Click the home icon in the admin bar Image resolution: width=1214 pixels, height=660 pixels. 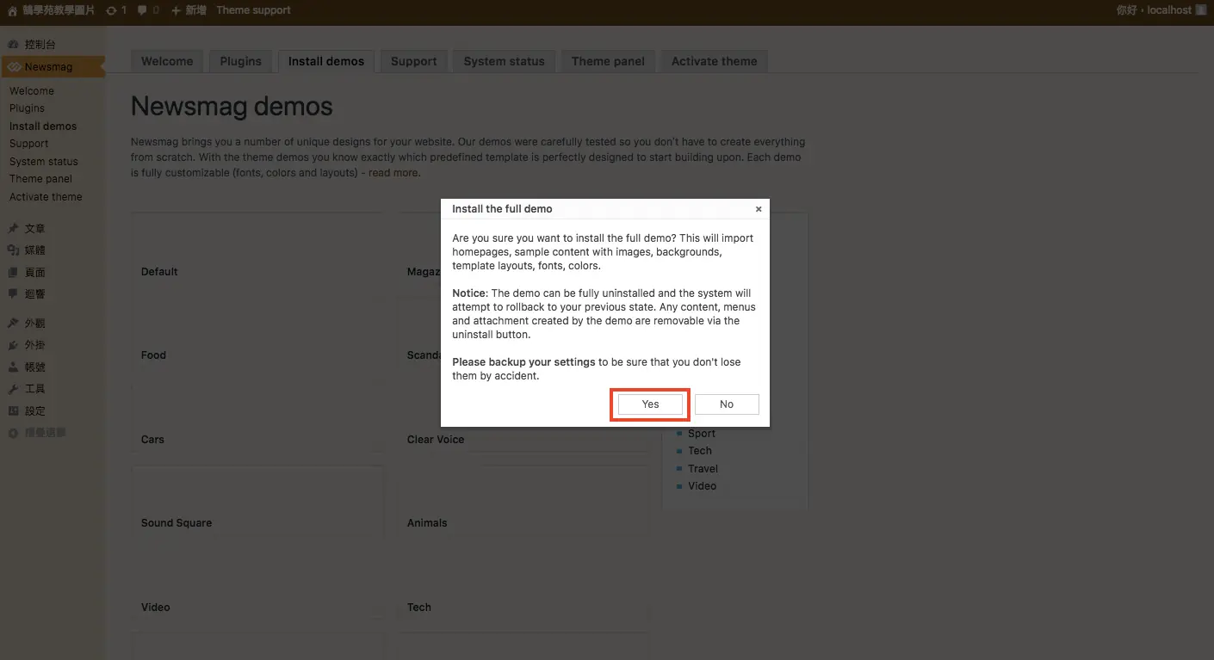coord(12,10)
